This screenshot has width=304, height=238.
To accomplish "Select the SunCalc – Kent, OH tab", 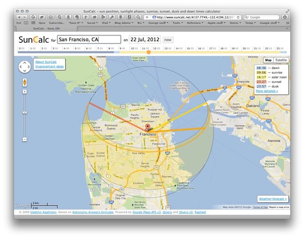I will tap(48, 29).
